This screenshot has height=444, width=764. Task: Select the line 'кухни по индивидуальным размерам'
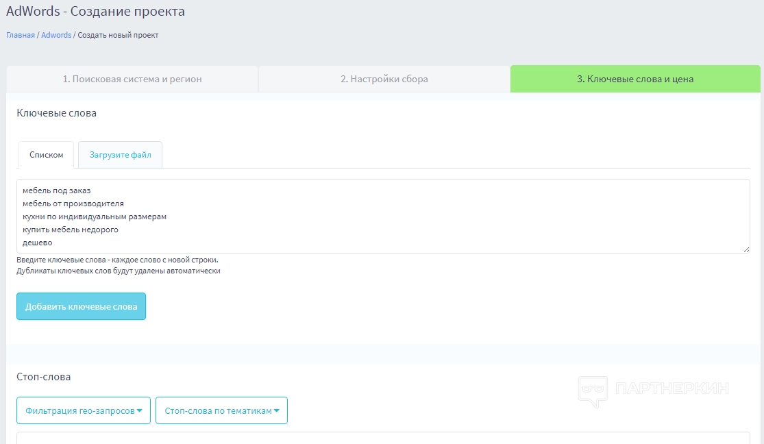point(95,217)
